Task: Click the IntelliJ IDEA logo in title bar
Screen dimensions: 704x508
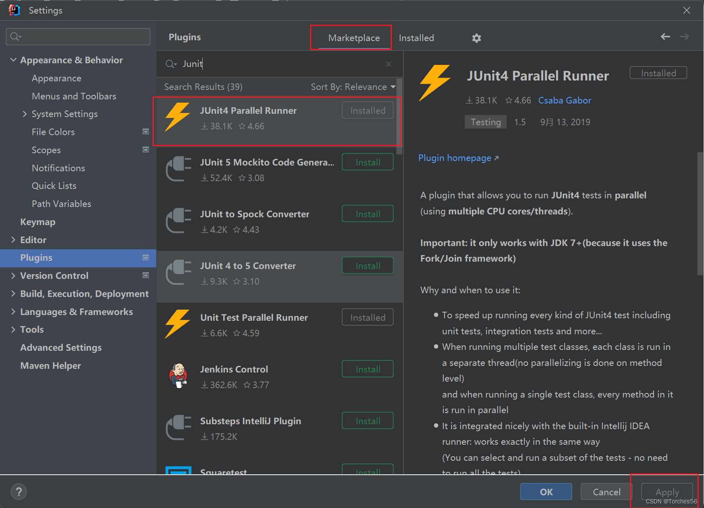Action: (14, 10)
